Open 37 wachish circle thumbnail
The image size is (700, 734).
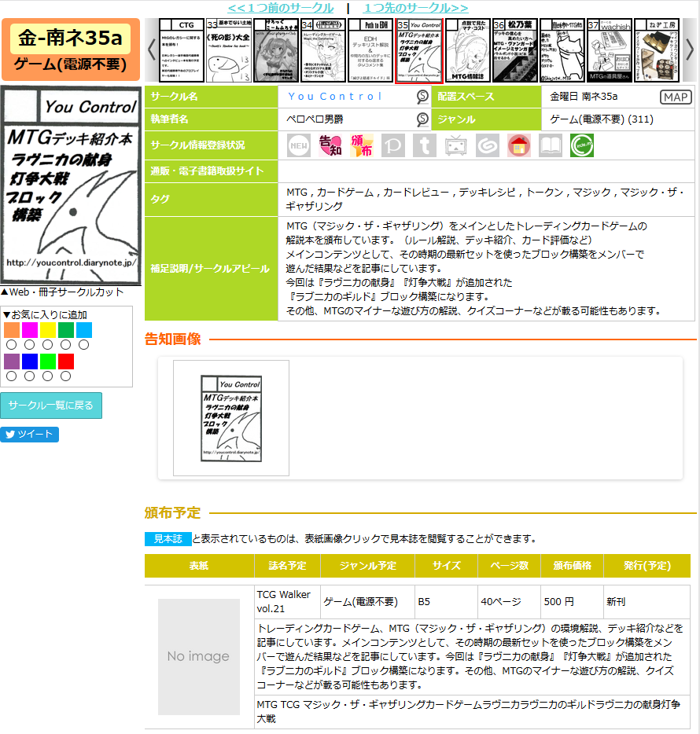click(x=610, y=50)
